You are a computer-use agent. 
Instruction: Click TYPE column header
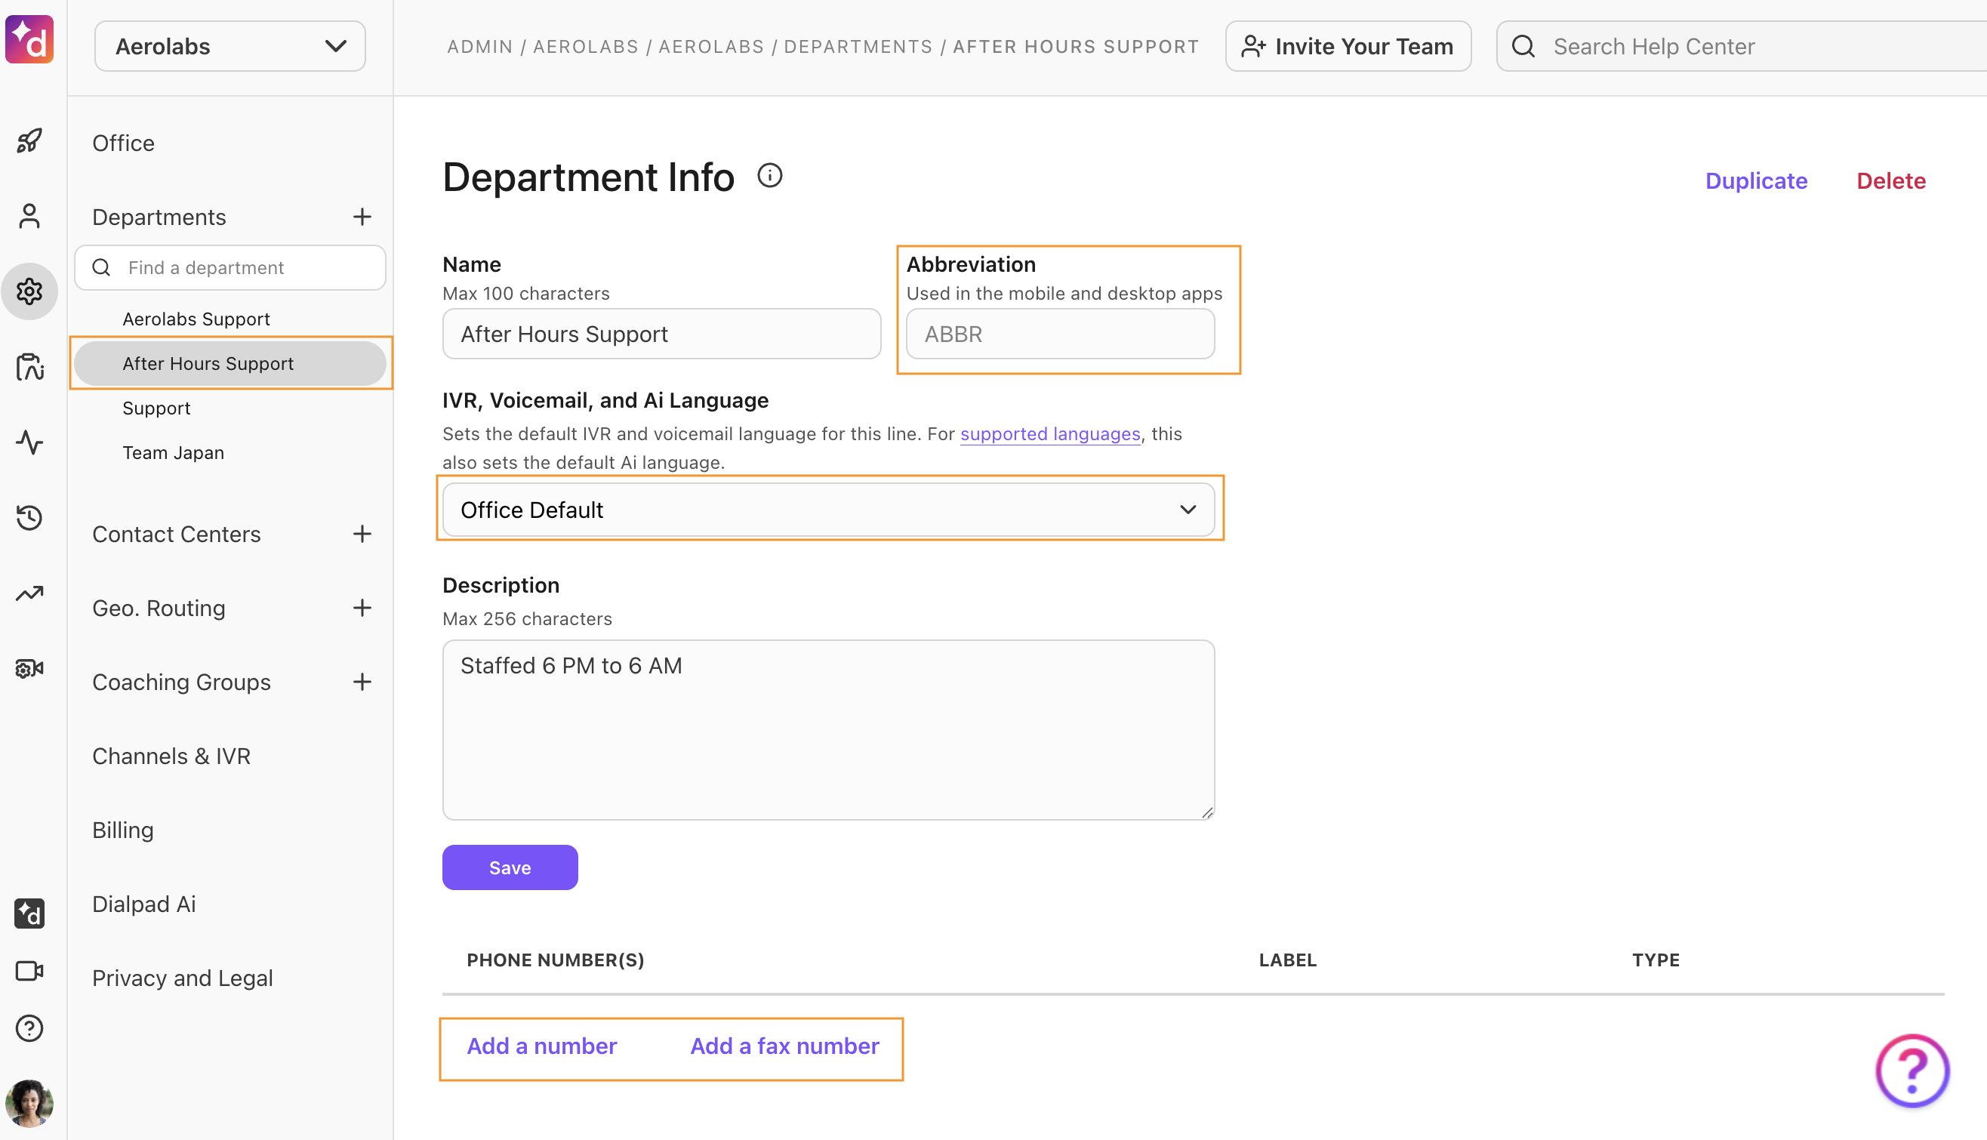(1656, 960)
